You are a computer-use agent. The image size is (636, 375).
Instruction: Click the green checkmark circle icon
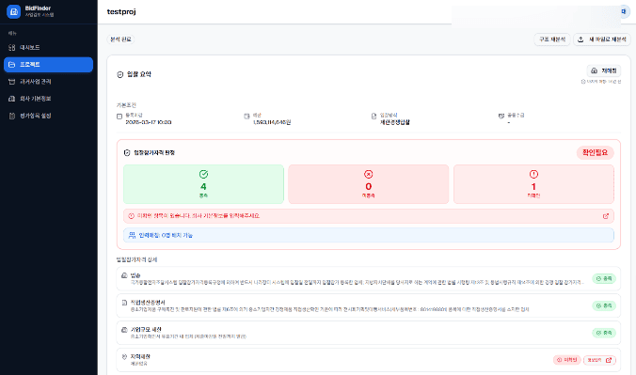click(203, 174)
